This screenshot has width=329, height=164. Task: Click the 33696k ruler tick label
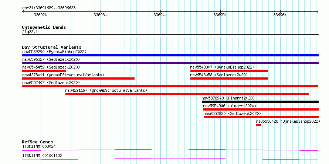(x=280, y=15)
